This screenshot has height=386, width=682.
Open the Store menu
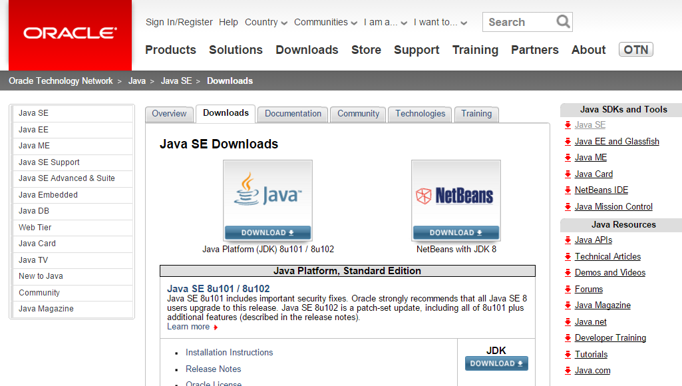[x=366, y=50]
